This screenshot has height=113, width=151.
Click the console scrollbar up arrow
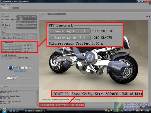pos(37,92)
